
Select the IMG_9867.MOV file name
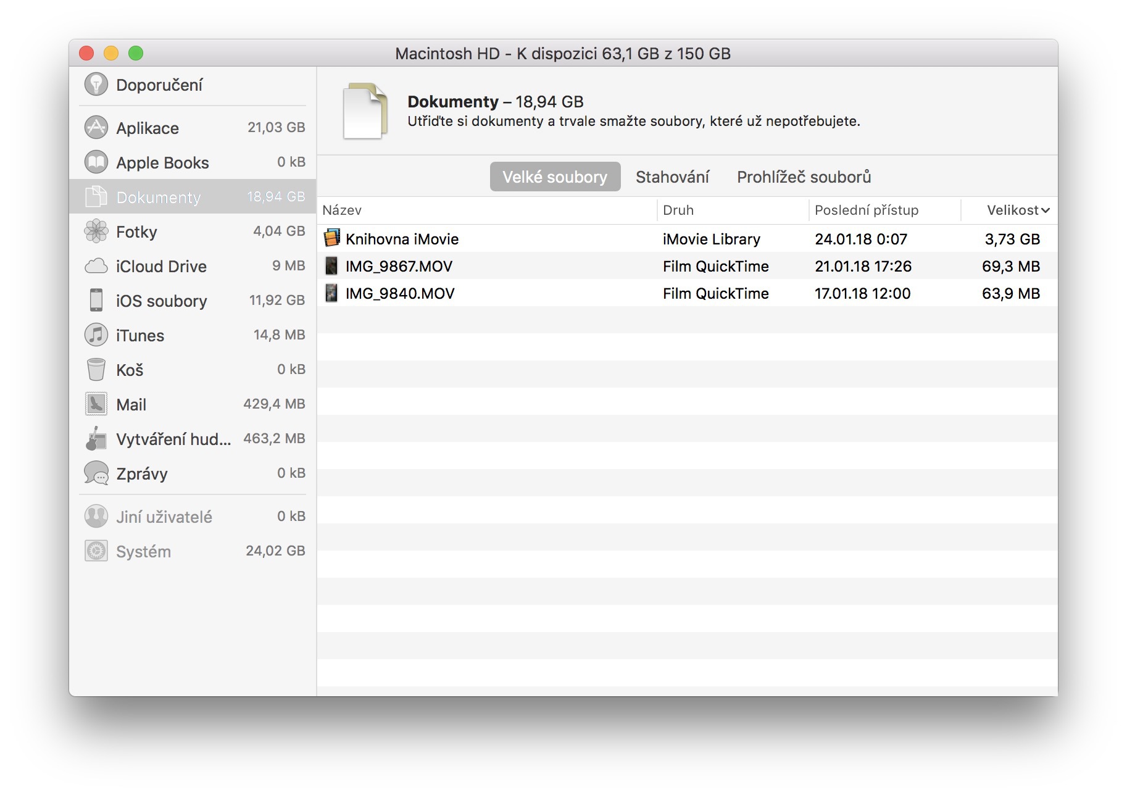[399, 266]
